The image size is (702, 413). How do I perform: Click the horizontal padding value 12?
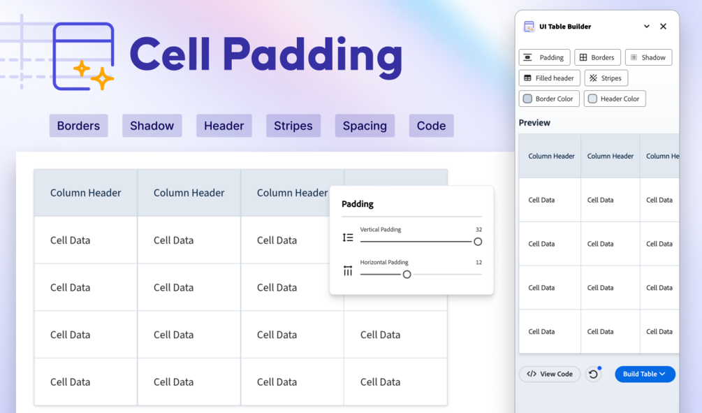pos(478,262)
